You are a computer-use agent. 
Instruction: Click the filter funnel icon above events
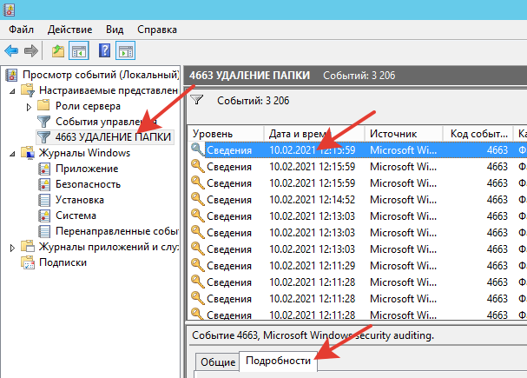(x=196, y=99)
